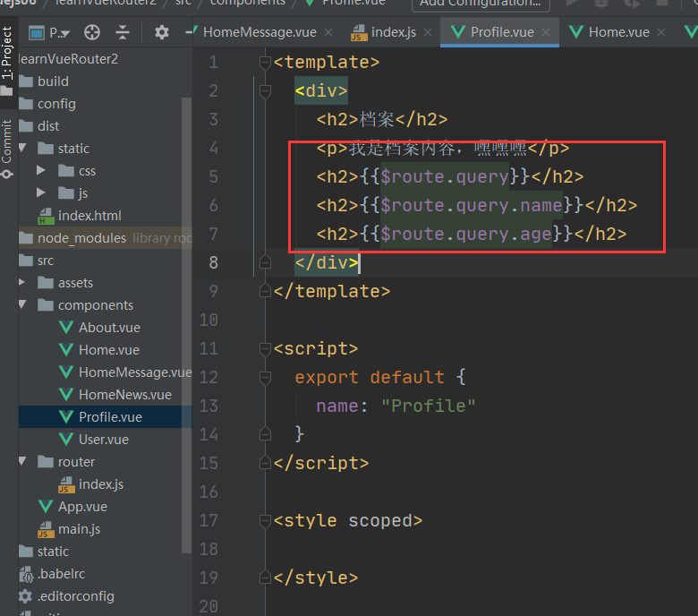Click the Project panel vertical scrollbar
The width and height of the screenshot is (698, 616).
point(186,325)
